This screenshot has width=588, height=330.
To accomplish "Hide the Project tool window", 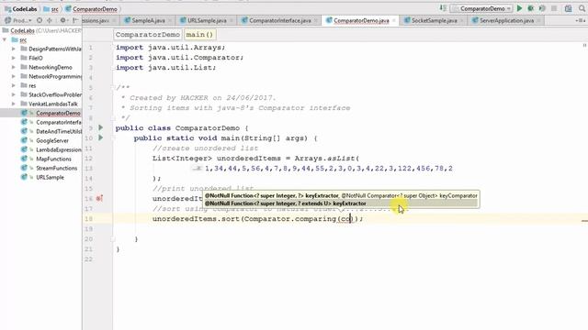I will [x=75, y=20].
